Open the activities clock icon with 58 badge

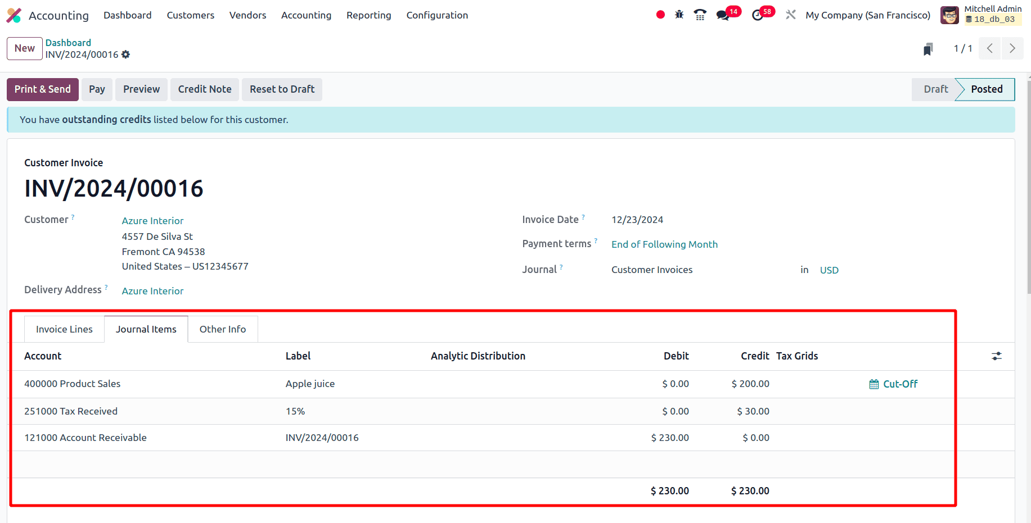(x=758, y=15)
